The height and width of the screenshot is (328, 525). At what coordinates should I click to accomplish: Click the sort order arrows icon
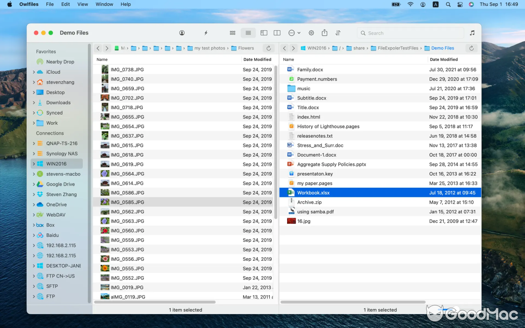(x=337, y=33)
